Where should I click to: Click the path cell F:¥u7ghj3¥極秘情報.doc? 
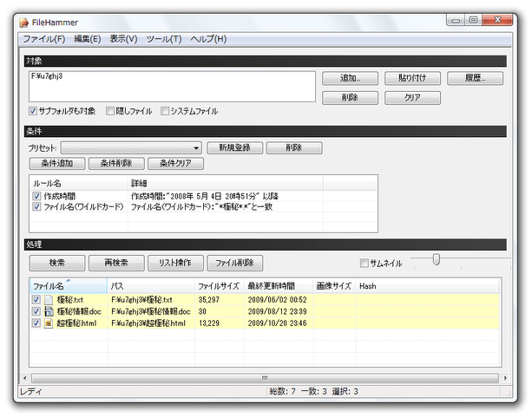151,311
